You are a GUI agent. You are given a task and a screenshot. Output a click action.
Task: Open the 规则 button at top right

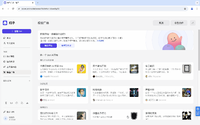[161, 23]
